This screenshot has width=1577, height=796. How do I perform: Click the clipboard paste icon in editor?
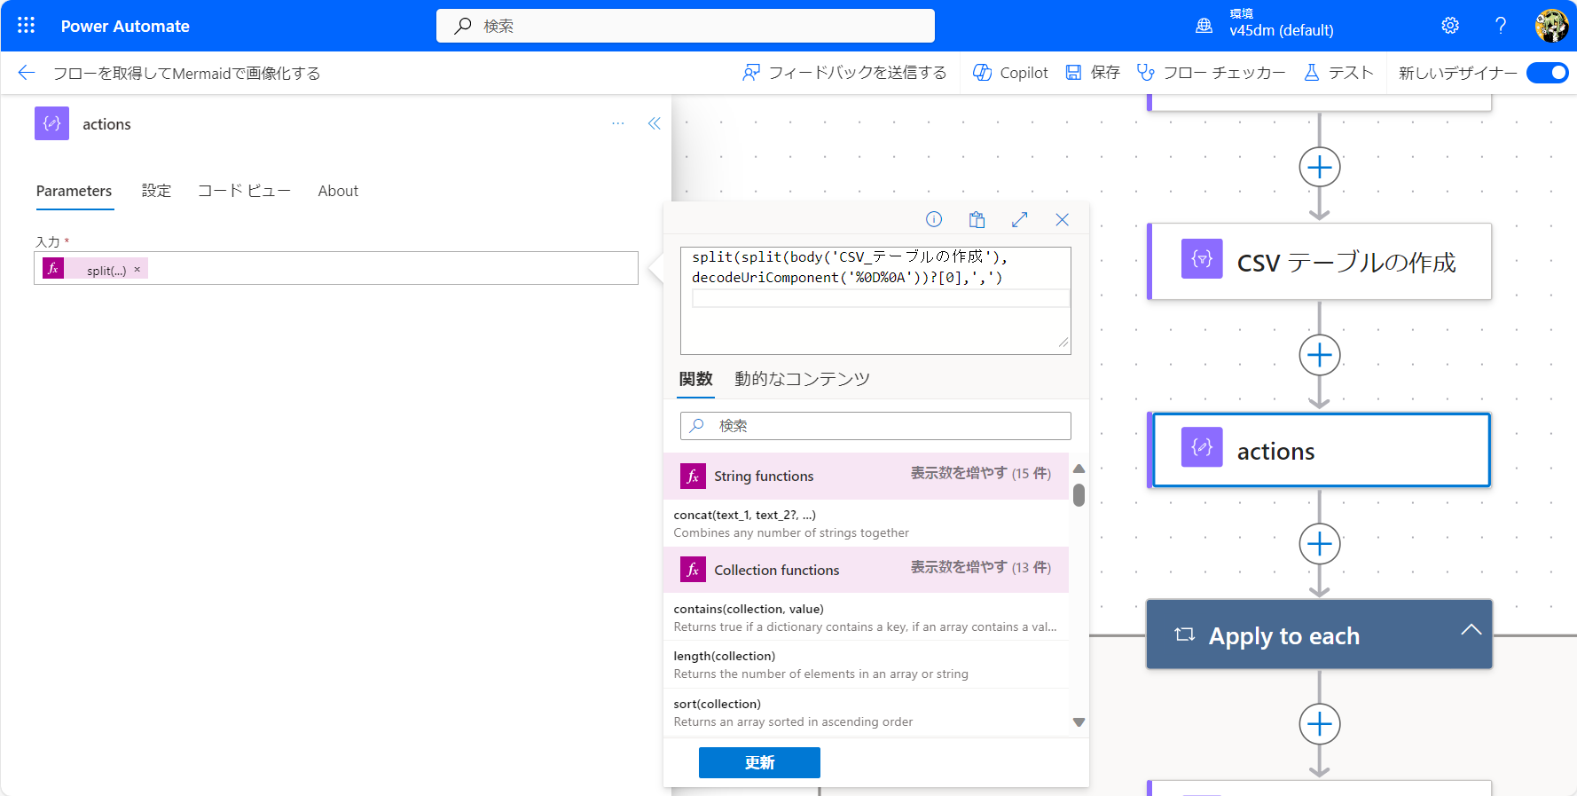977,219
